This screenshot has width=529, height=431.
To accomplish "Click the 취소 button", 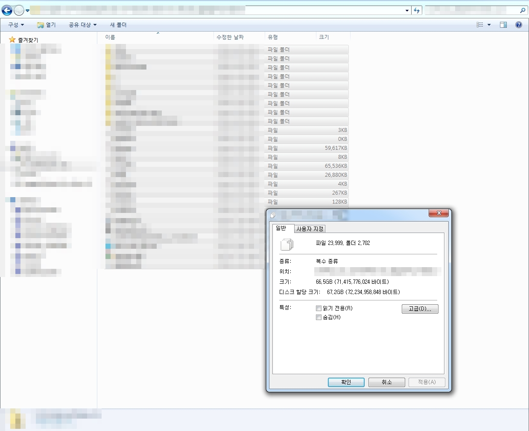I will click(x=387, y=382).
